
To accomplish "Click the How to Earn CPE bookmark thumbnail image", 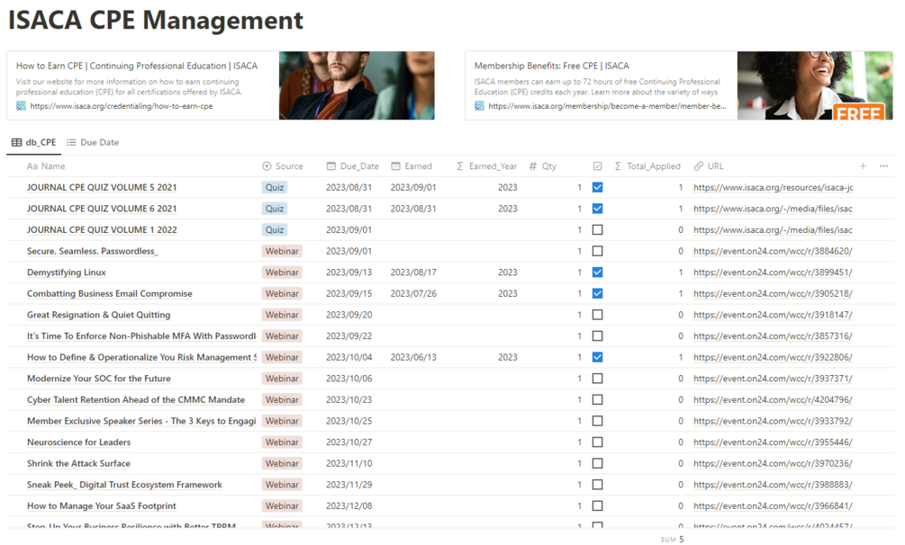I will pos(357,85).
